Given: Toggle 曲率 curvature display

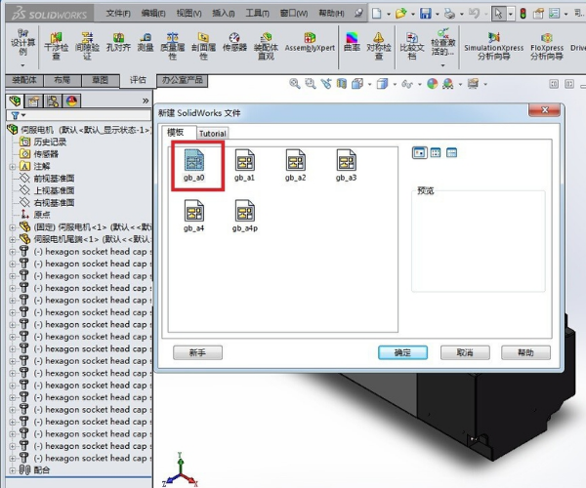Looking at the screenshot, I should 352,42.
